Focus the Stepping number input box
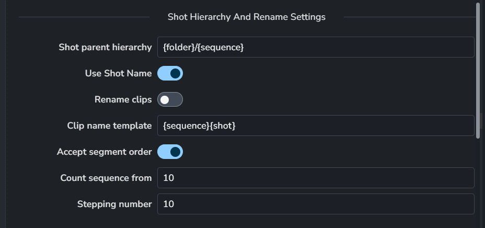485x228 pixels. tap(316, 204)
